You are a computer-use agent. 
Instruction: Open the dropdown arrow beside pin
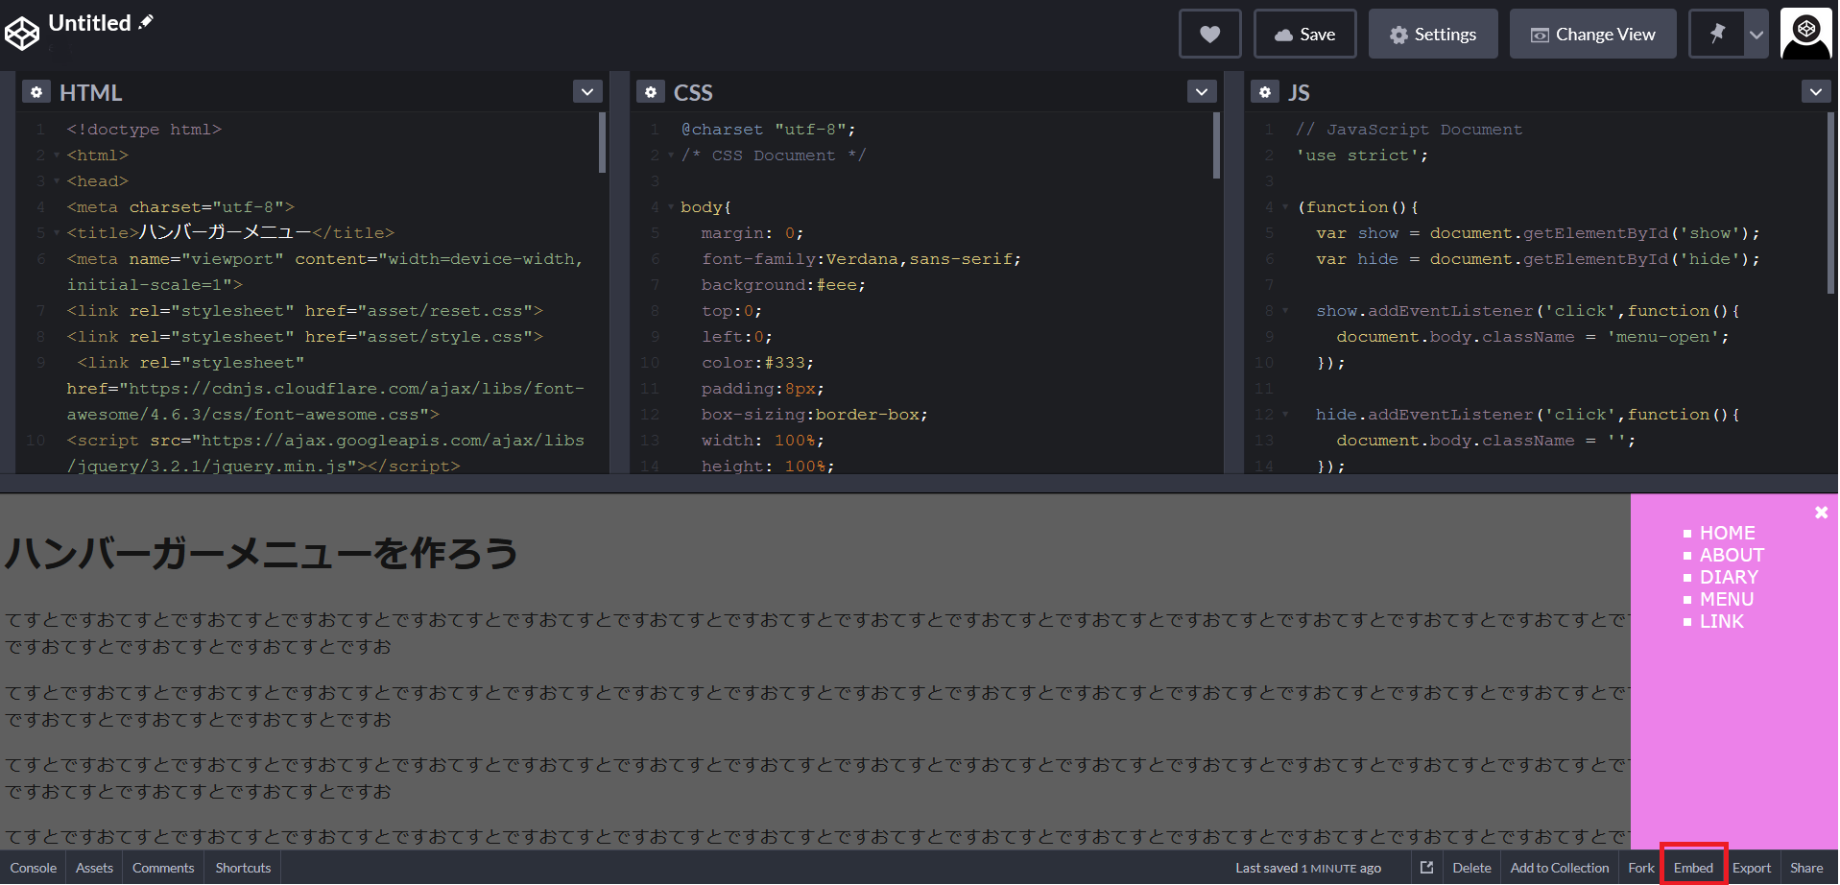coord(1756,35)
